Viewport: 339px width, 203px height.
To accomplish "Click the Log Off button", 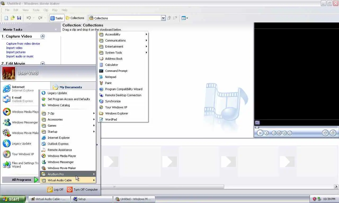I will [x=55, y=190].
